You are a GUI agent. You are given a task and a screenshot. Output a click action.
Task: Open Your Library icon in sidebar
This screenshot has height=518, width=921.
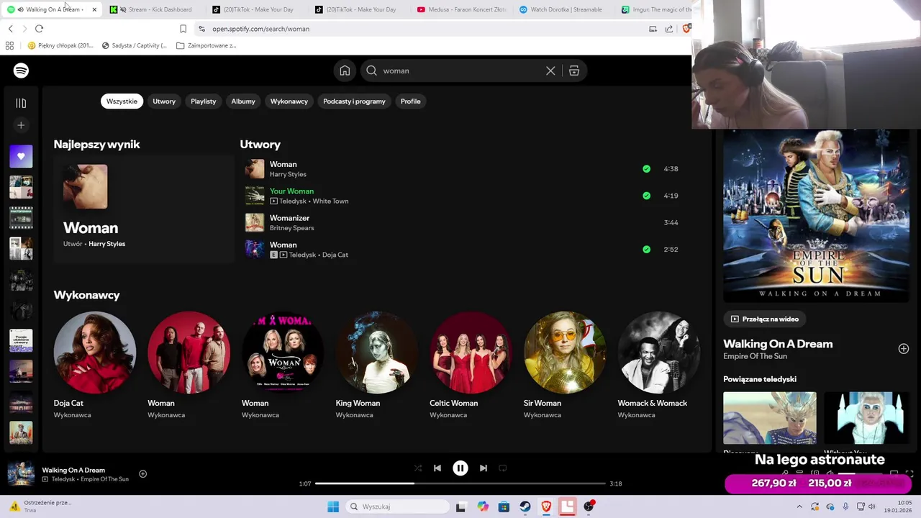21,103
